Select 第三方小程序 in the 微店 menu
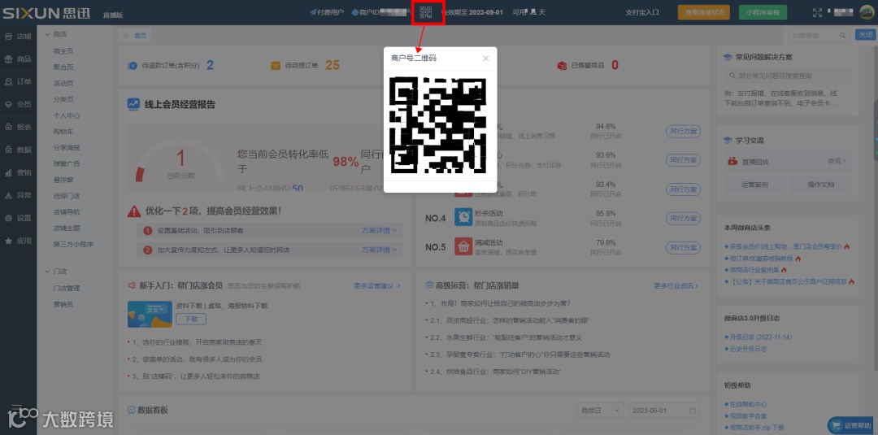This screenshot has height=435, width=878. (x=73, y=245)
